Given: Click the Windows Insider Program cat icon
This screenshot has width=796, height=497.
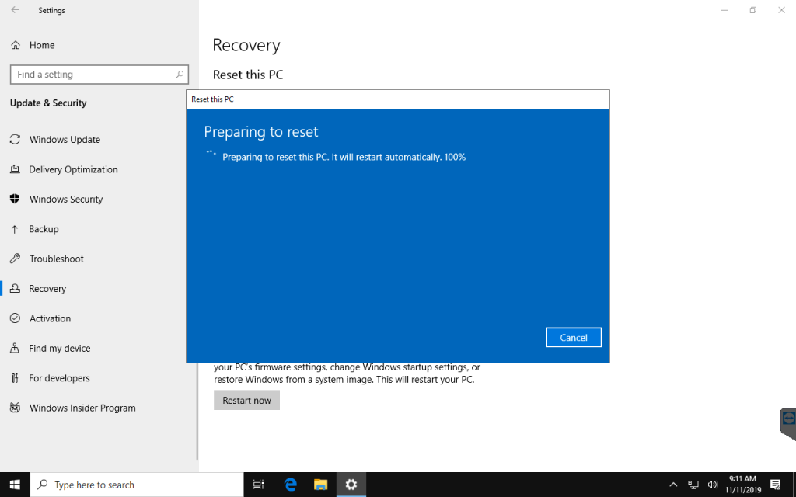Looking at the screenshot, I should [16, 408].
